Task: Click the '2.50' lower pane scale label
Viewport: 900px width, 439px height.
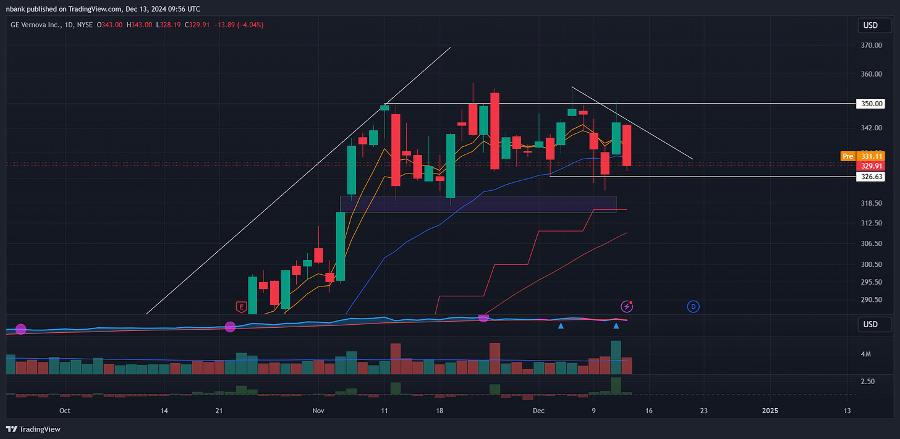Action: (x=867, y=382)
